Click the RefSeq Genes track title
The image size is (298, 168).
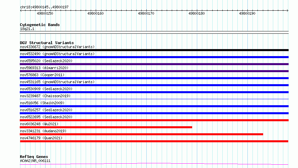[x=34, y=157]
